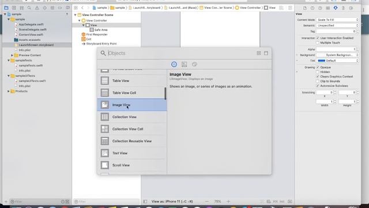The image size is (369, 208).
Task: Open the Size inspector icon
Action: tap(343, 8)
